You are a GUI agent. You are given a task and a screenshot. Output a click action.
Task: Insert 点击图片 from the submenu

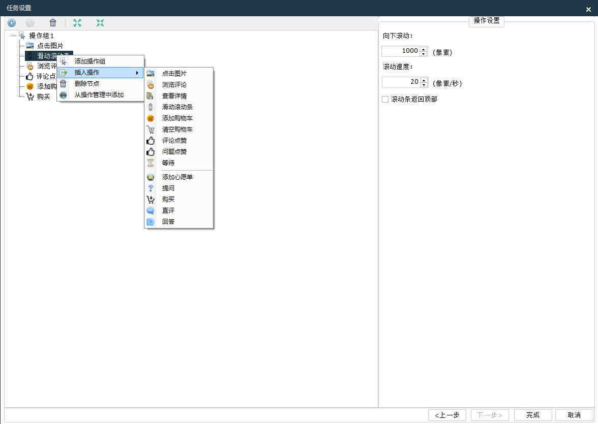tap(178, 73)
